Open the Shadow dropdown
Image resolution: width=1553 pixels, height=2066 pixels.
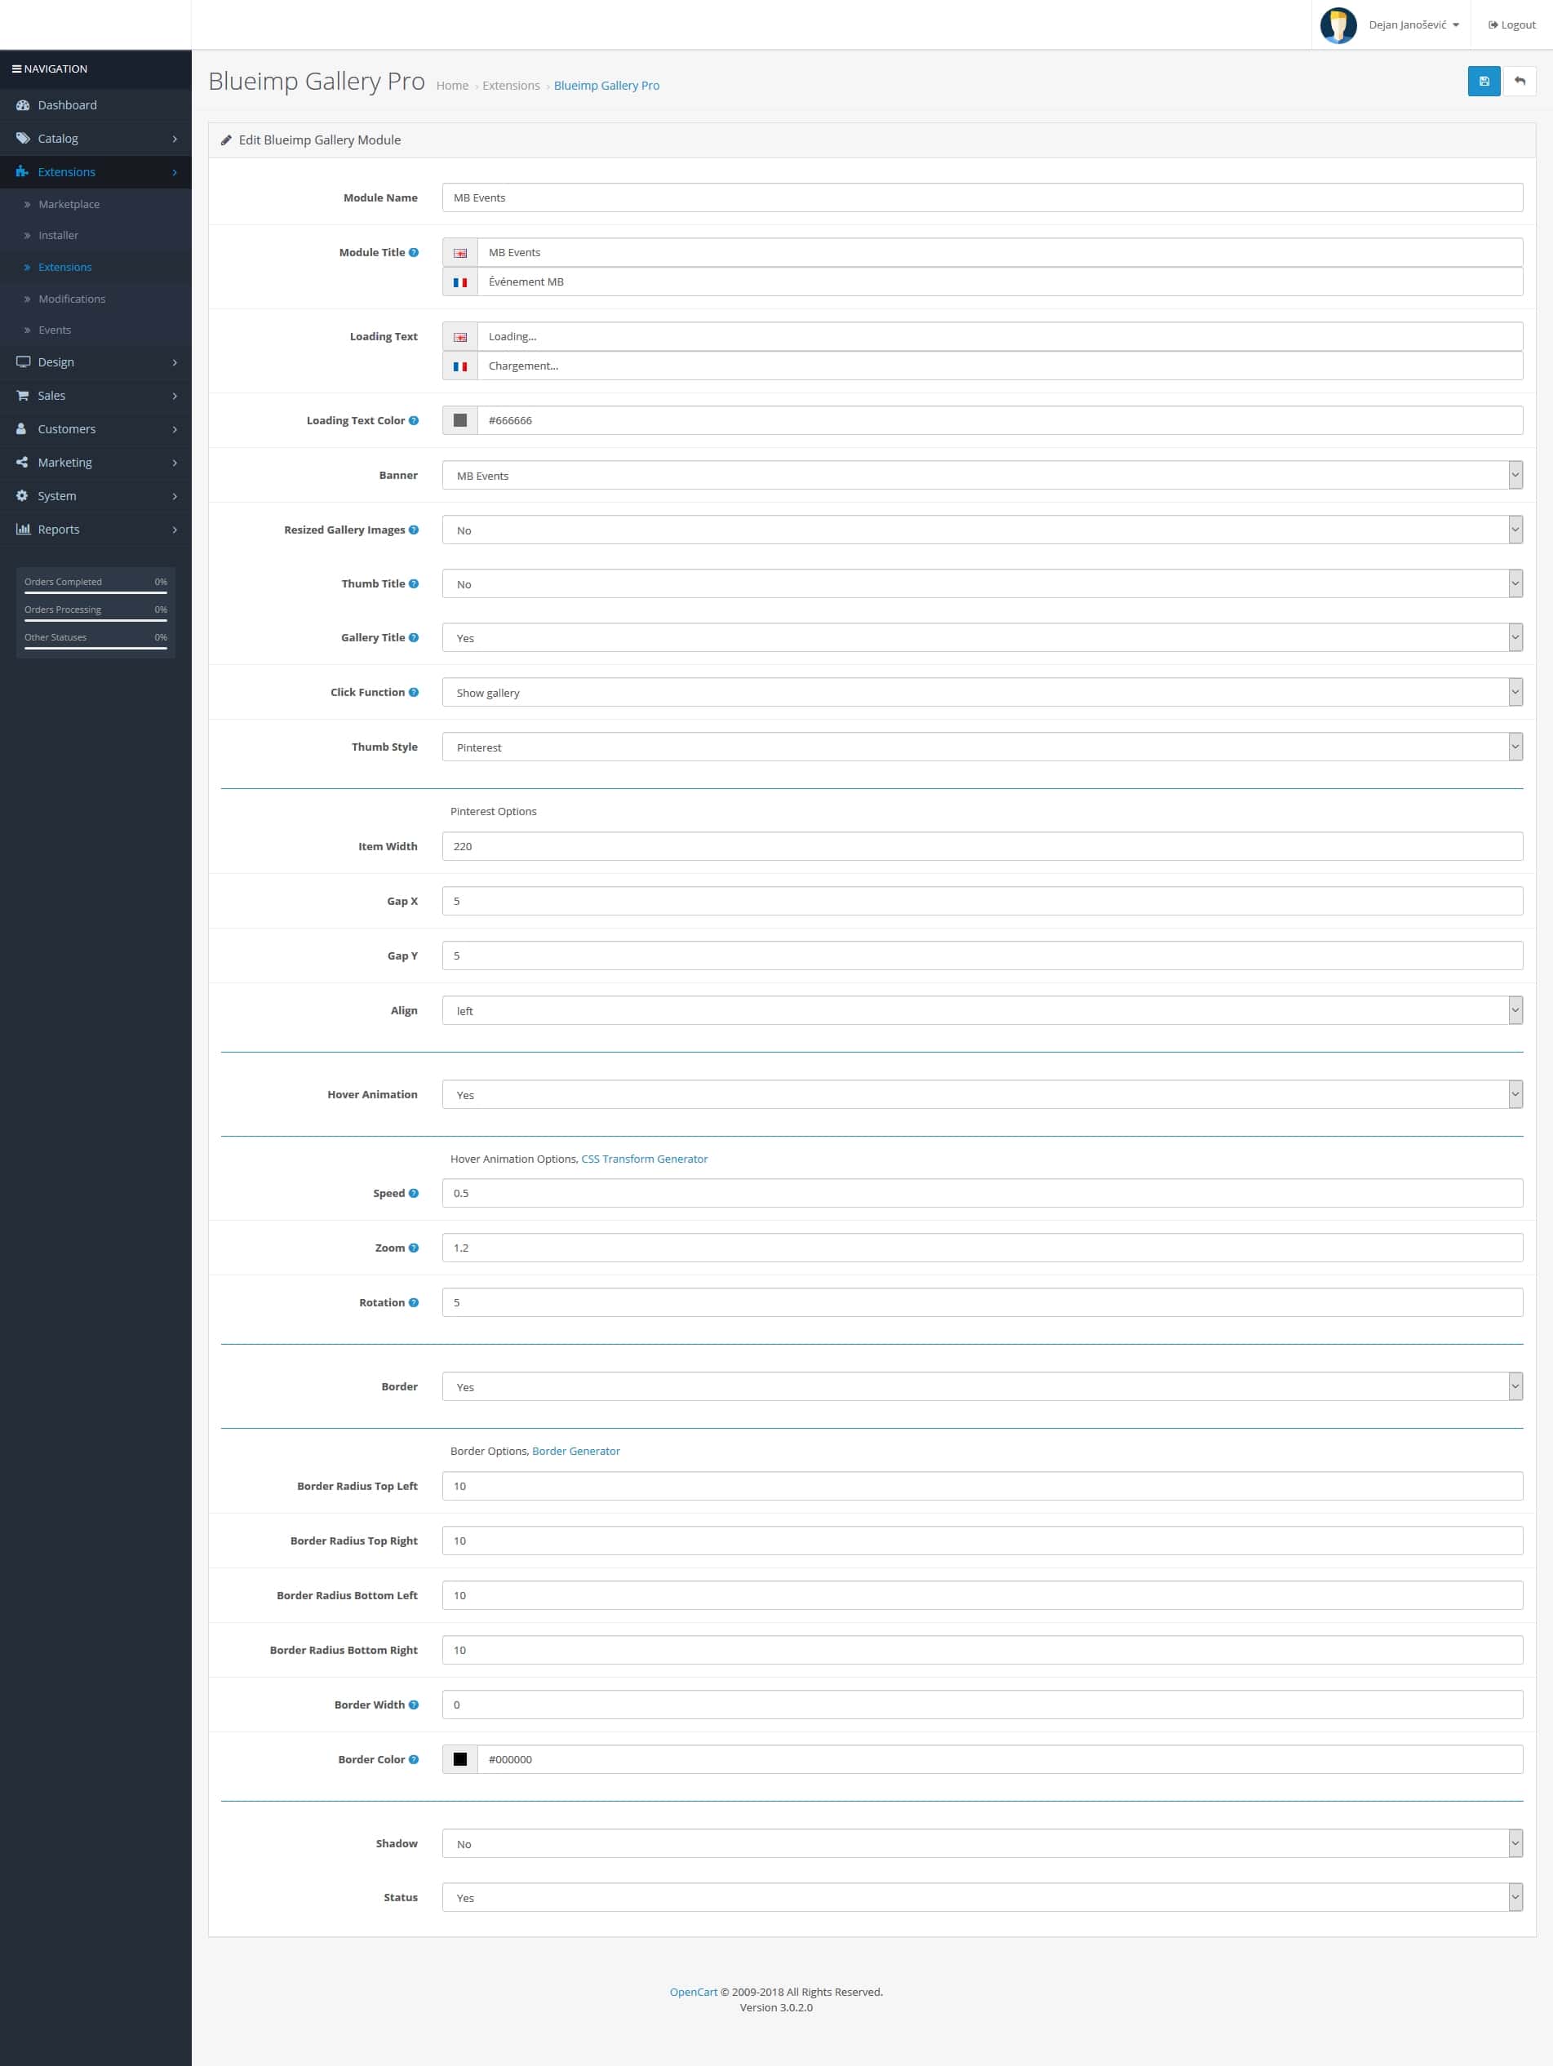(x=982, y=1844)
